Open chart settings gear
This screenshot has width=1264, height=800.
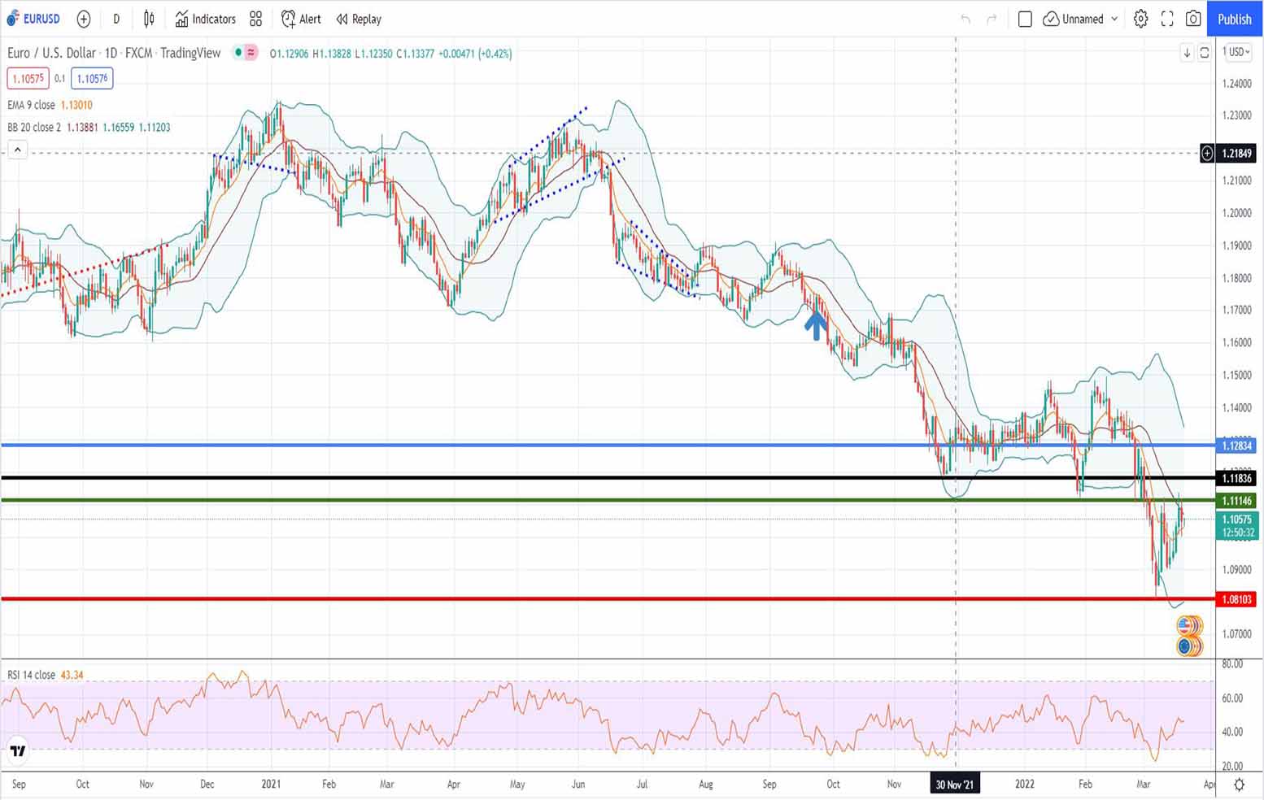pyautogui.click(x=1141, y=19)
